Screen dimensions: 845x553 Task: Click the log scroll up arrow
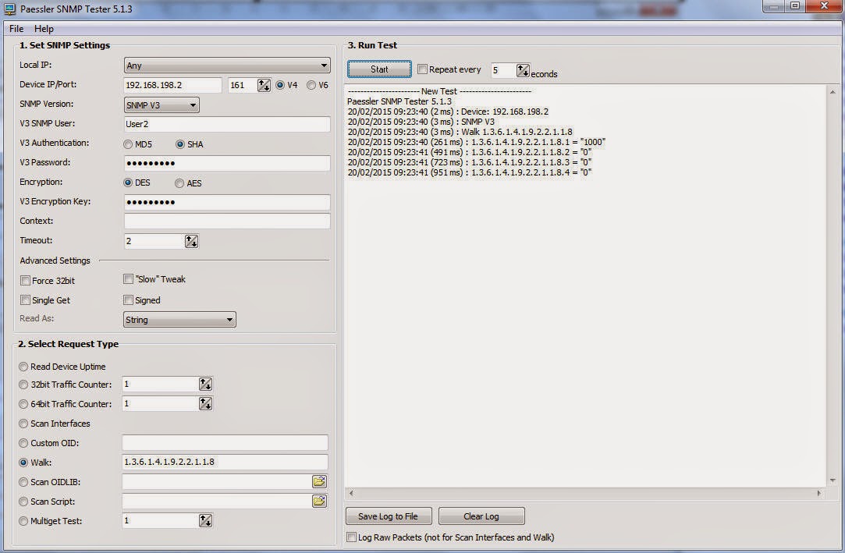[833, 92]
